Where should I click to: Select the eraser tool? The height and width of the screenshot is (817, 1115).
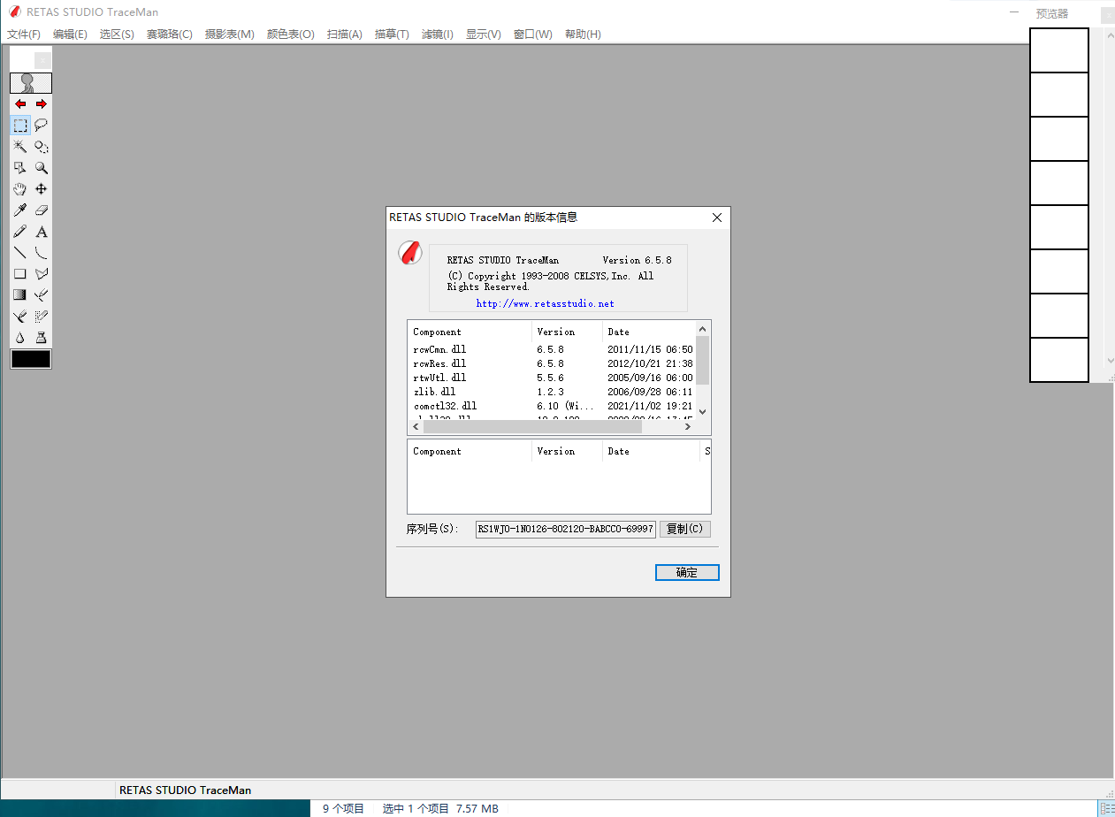pos(42,210)
